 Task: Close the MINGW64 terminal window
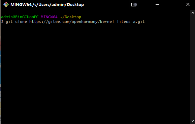188,4
